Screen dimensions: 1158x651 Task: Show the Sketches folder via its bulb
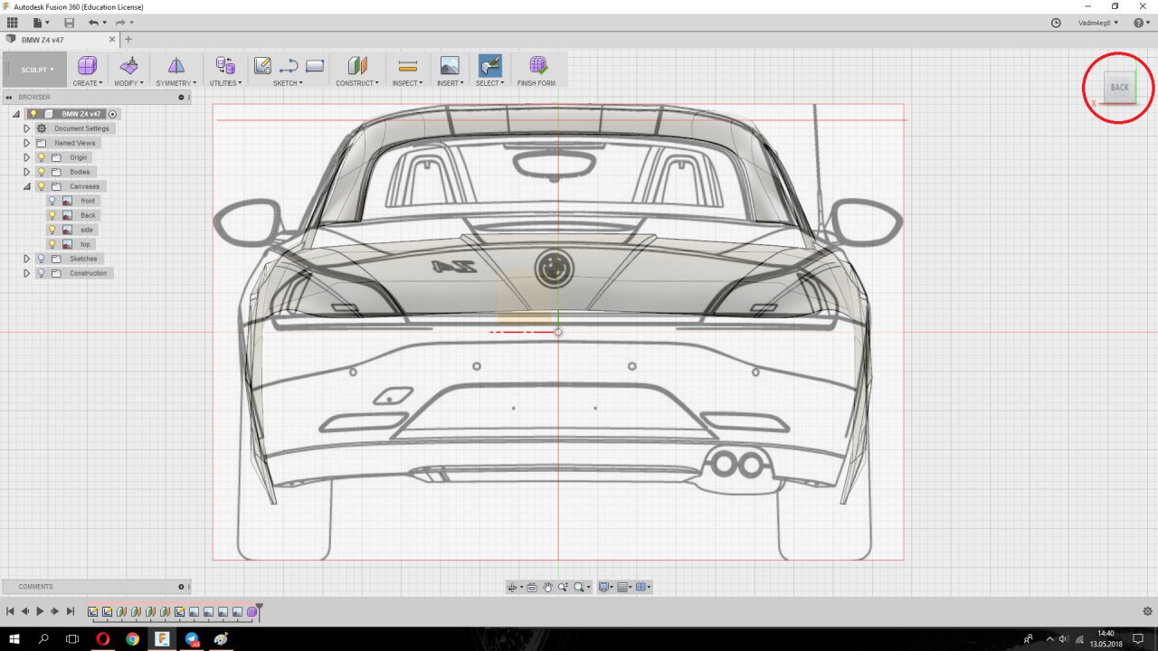tap(41, 259)
